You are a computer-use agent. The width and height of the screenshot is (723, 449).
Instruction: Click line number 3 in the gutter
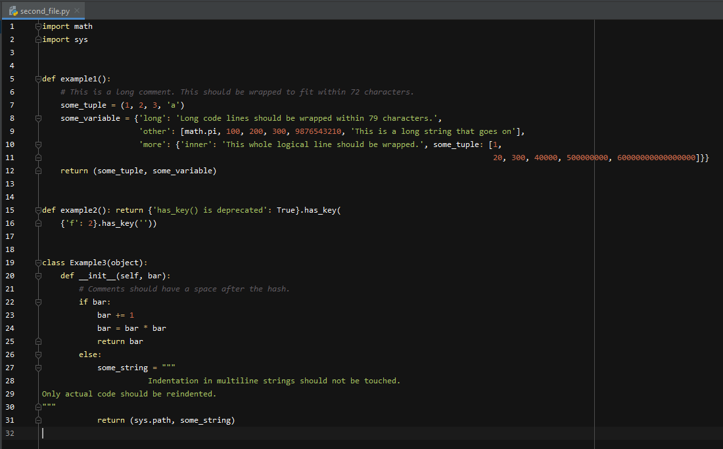pyautogui.click(x=12, y=53)
